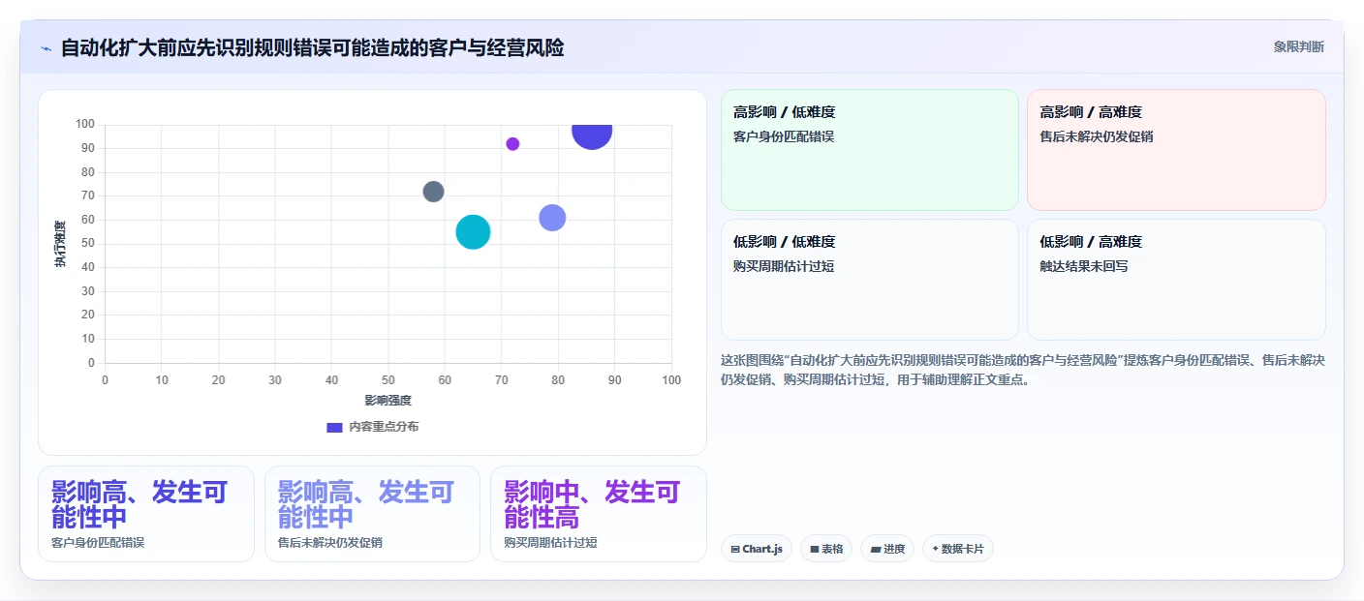Open the 高影响 / 低难度 quadrant card
This screenshot has width=1364, height=601.
pos(869,150)
